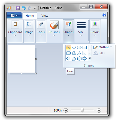The width and height of the screenshot is (118, 120).
Task: Open the Outline dropdown
Action: pos(103,47)
